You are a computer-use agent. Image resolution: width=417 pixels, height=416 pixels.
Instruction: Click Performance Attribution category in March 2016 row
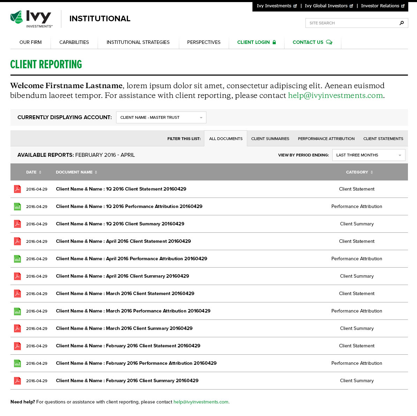pos(357,311)
